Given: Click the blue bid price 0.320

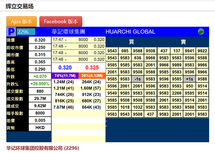Looking at the screenshot, I should coord(65,68).
